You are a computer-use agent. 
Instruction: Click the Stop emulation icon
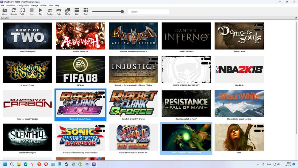[32, 11]
